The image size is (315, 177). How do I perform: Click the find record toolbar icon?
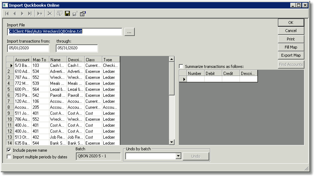pyautogui.click(x=60, y=14)
